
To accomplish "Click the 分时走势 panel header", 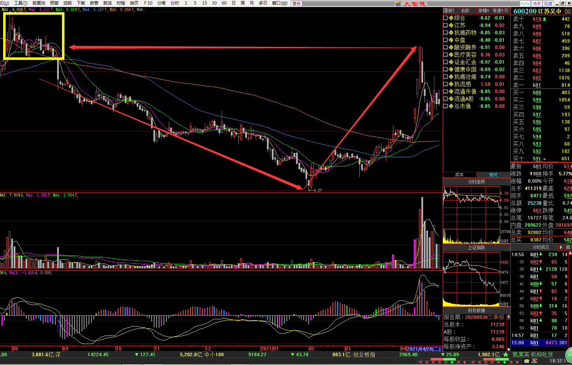I will tap(476, 182).
